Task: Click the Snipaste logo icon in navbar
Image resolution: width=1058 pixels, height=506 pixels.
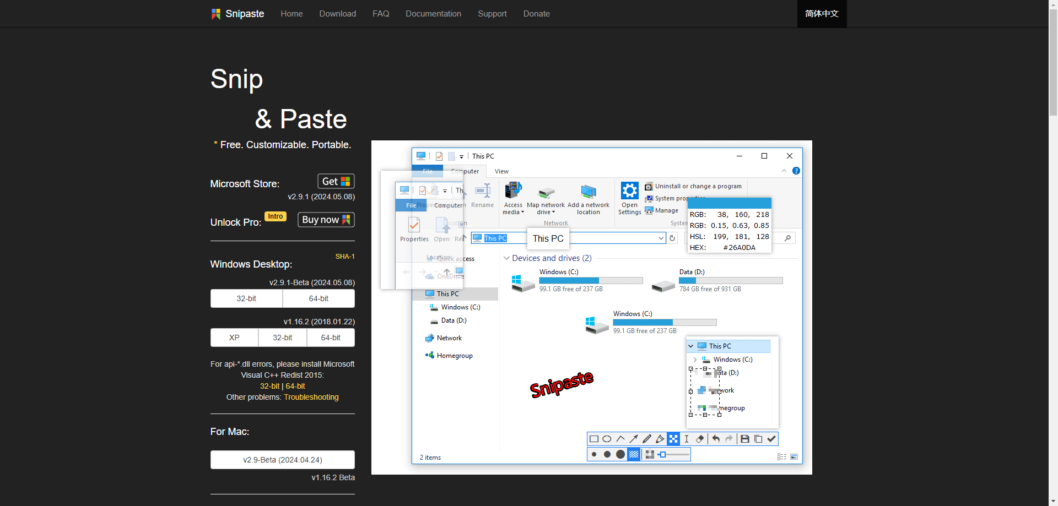Action: 216,14
